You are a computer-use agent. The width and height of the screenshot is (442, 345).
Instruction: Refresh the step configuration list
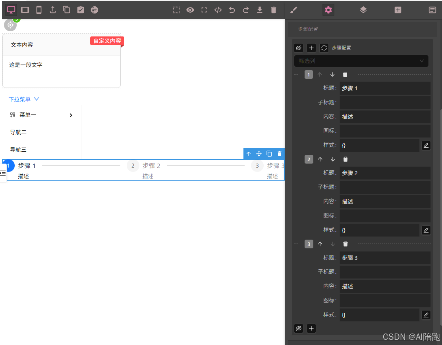point(324,48)
